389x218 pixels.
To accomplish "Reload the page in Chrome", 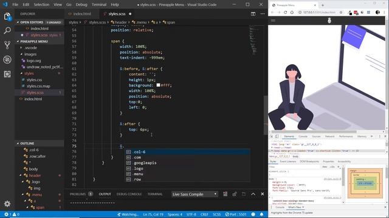I will point(285,12).
